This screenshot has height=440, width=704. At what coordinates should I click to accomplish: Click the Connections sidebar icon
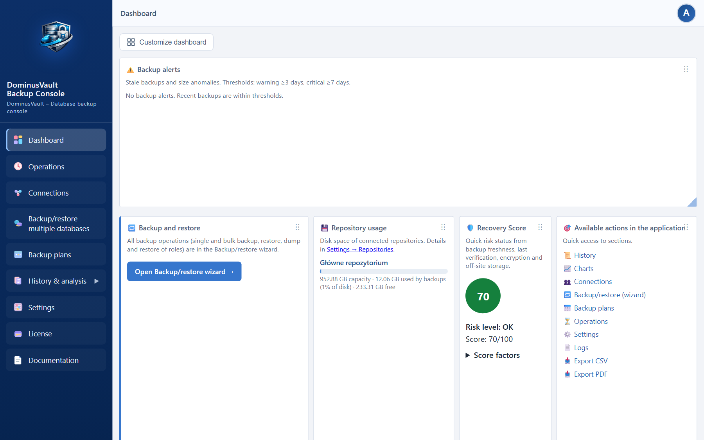(x=18, y=193)
